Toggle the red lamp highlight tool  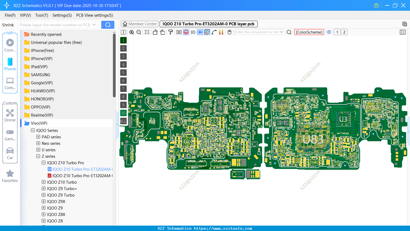coord(186,32)
